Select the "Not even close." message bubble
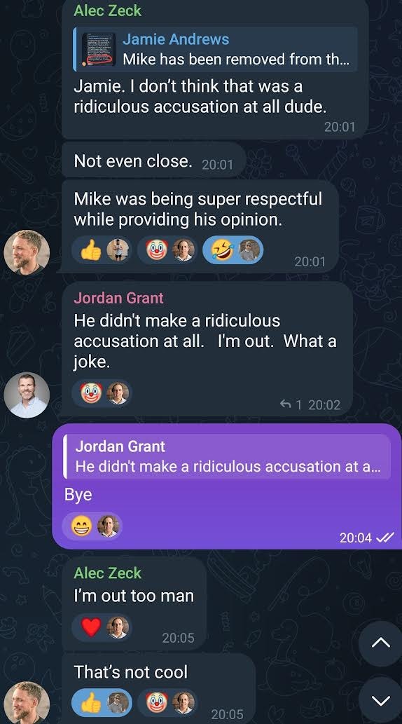 [154, 161]
